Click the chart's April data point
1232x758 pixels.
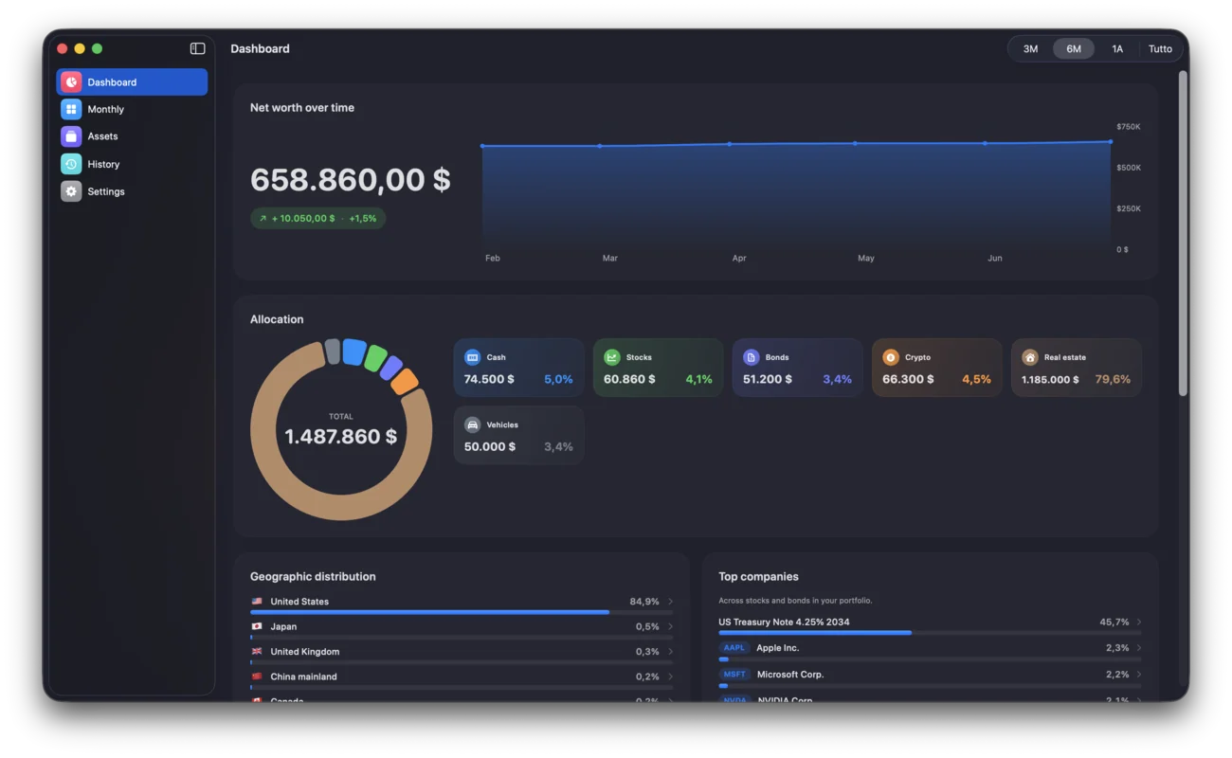[x=729, y=144]
